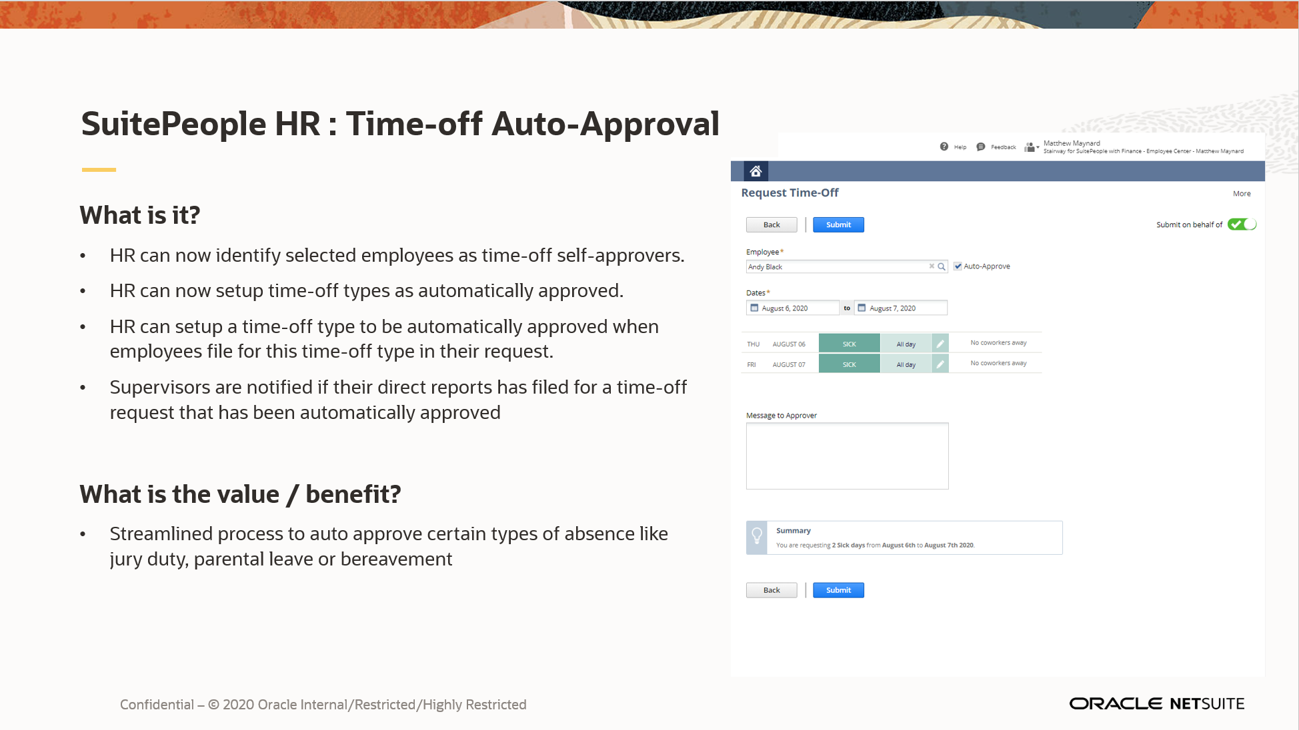Edit the Friday August 07 entry pencil
The height and width of the screenshot is (730, 1299).
pyautogui.click(x=940, y=364)
